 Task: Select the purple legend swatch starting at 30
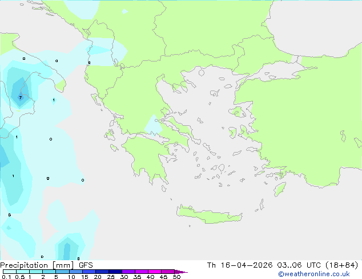coord(128,272)
